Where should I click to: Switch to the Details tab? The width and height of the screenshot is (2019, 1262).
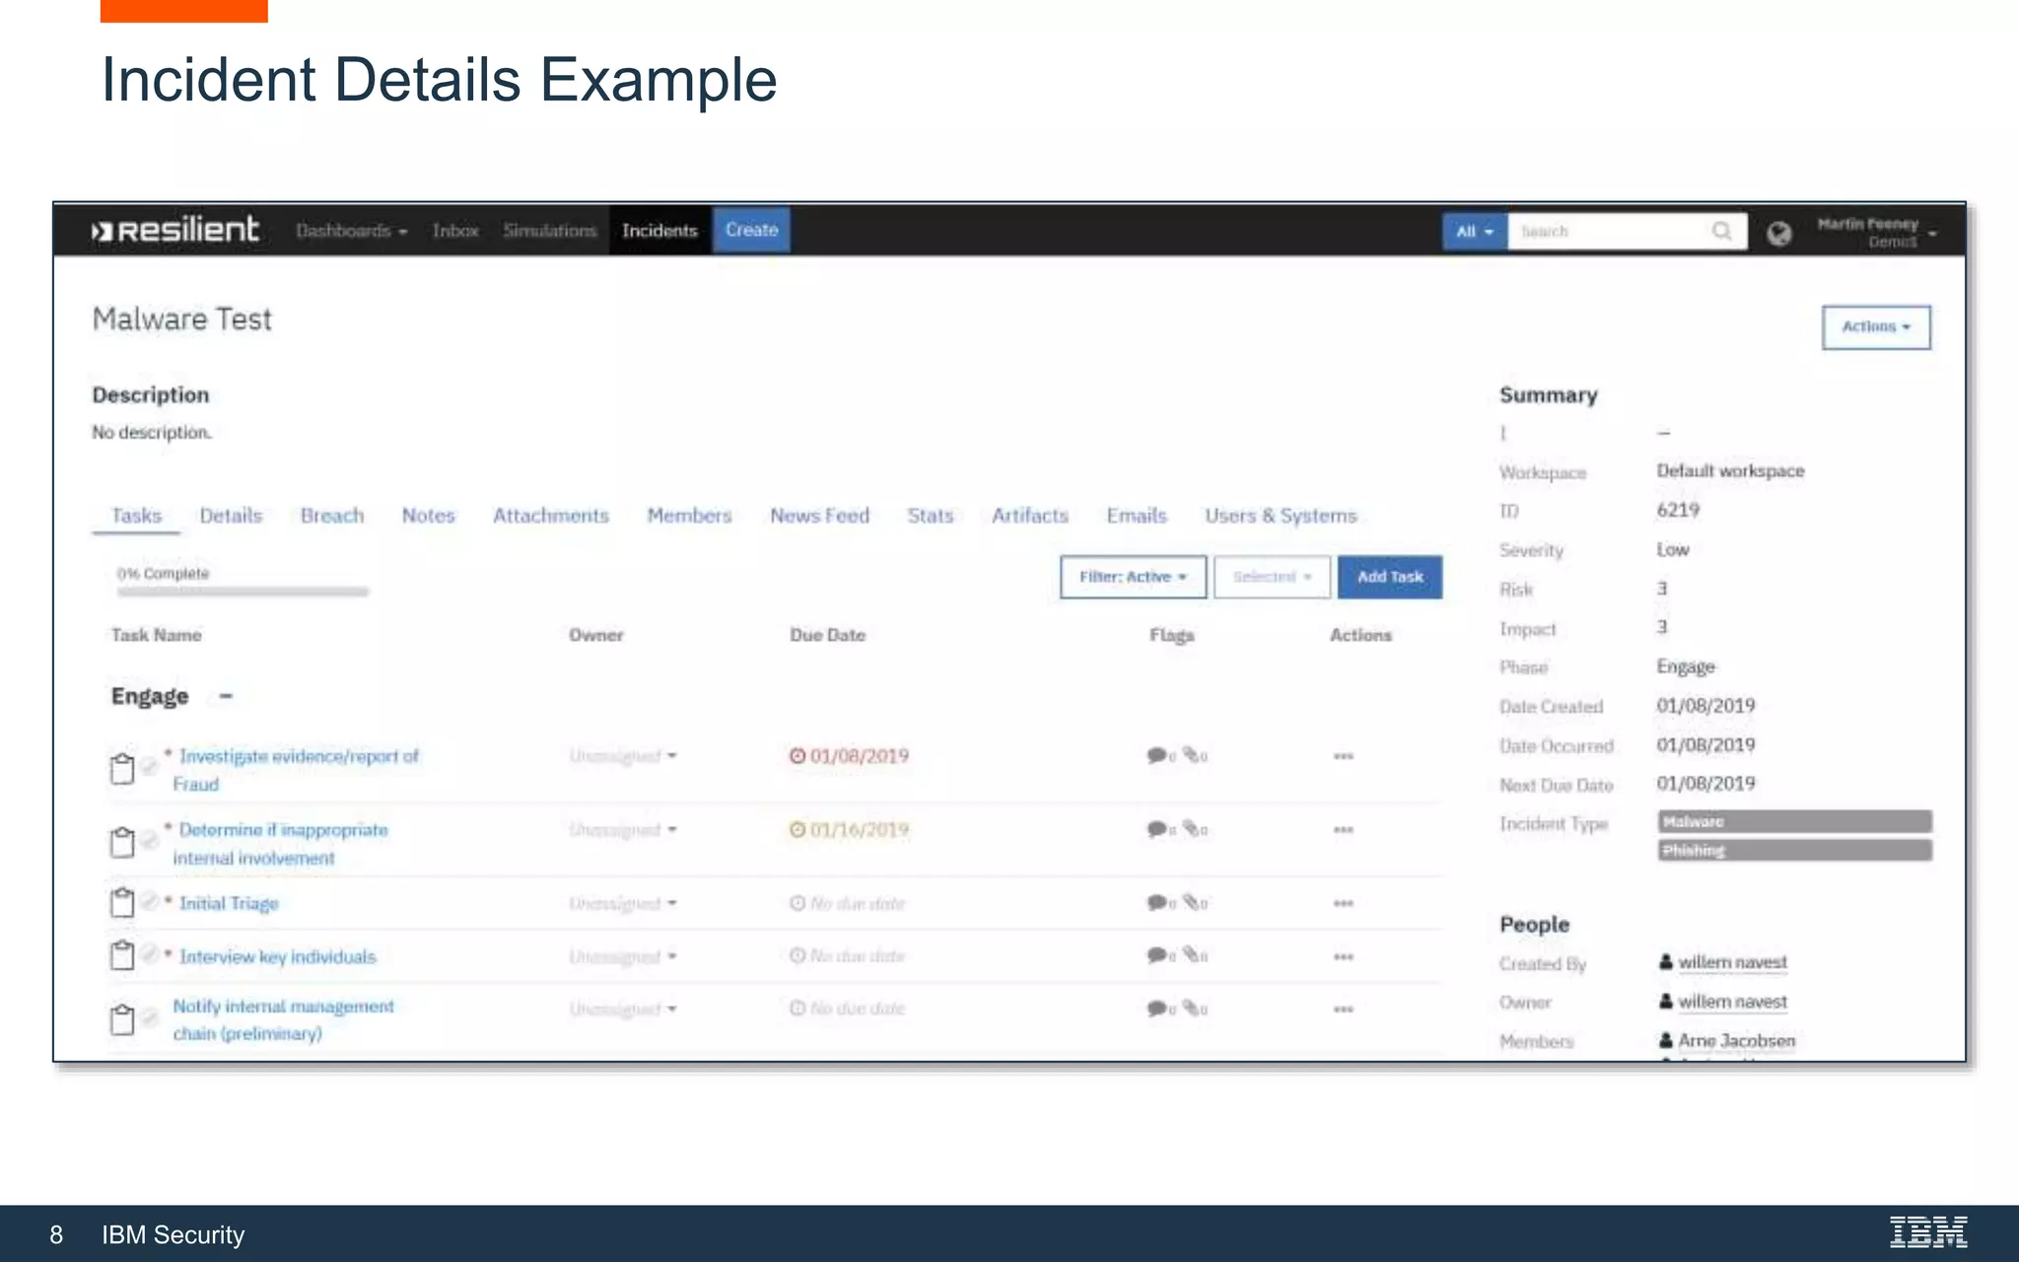tap(231, 516)
